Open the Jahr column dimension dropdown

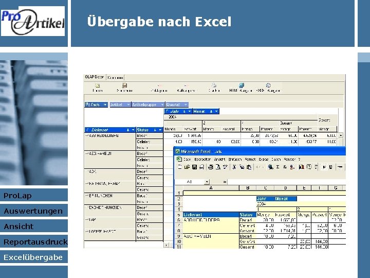pyautogui.click(x=190, y=111)
